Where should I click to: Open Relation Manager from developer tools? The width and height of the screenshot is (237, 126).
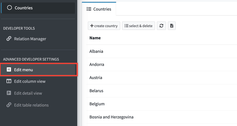coord(30,39)
